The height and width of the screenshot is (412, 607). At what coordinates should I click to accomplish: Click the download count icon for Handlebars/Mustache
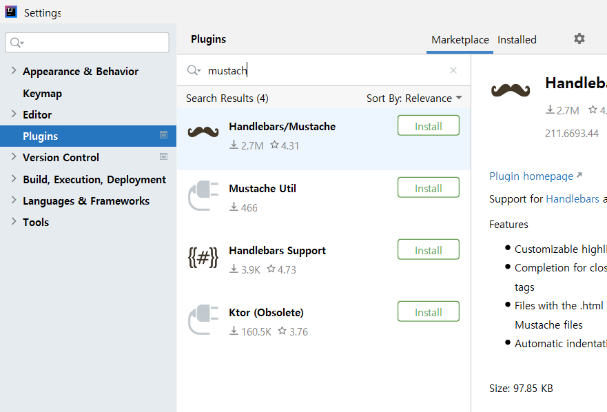tap(234, 145)
